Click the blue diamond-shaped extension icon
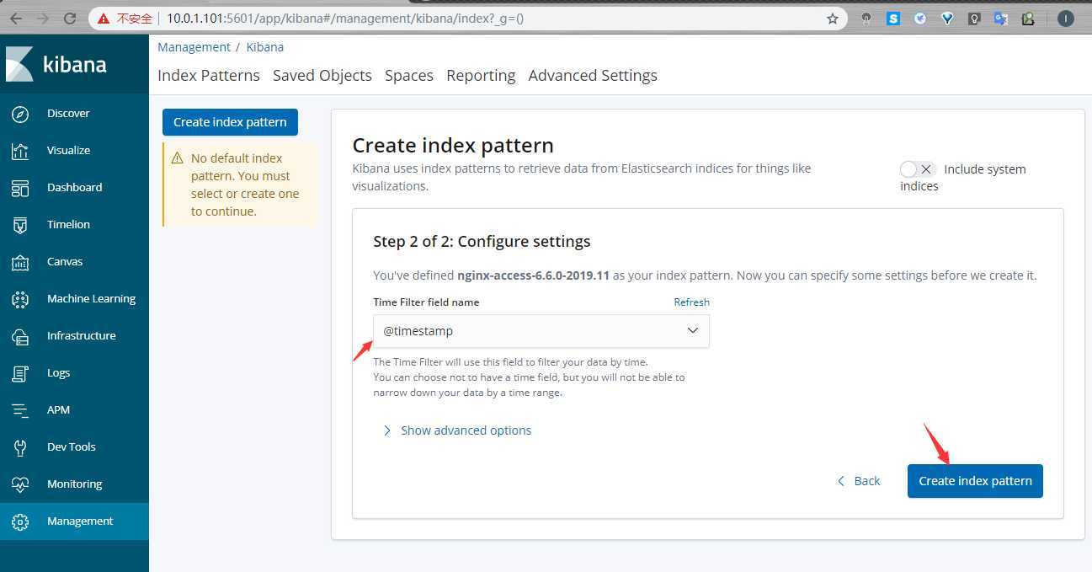1092x572 pixels. click(x=947, y=18)
